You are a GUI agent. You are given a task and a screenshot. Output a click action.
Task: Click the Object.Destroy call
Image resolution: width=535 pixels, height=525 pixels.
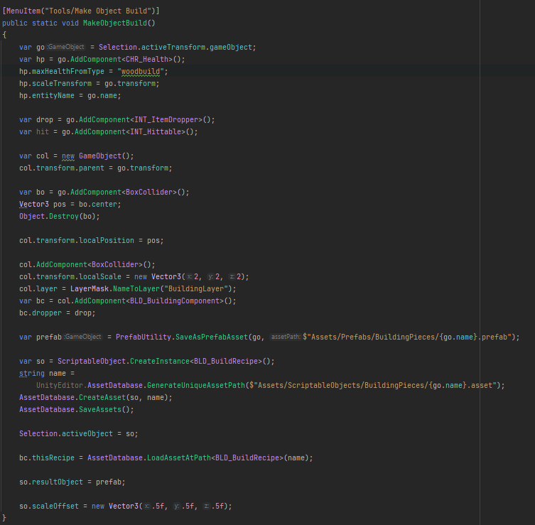click(60, 216)
